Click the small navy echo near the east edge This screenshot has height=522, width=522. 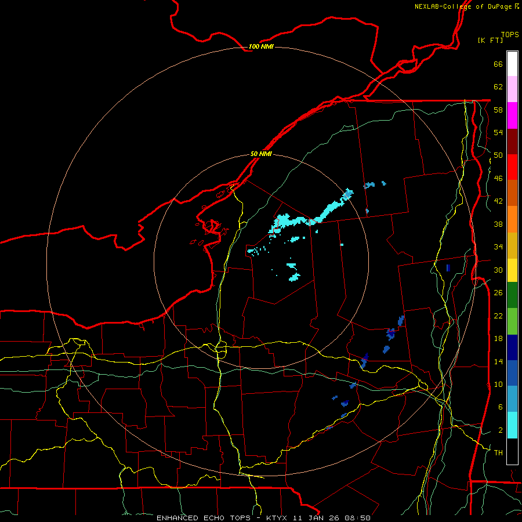[x=448, y=267]
